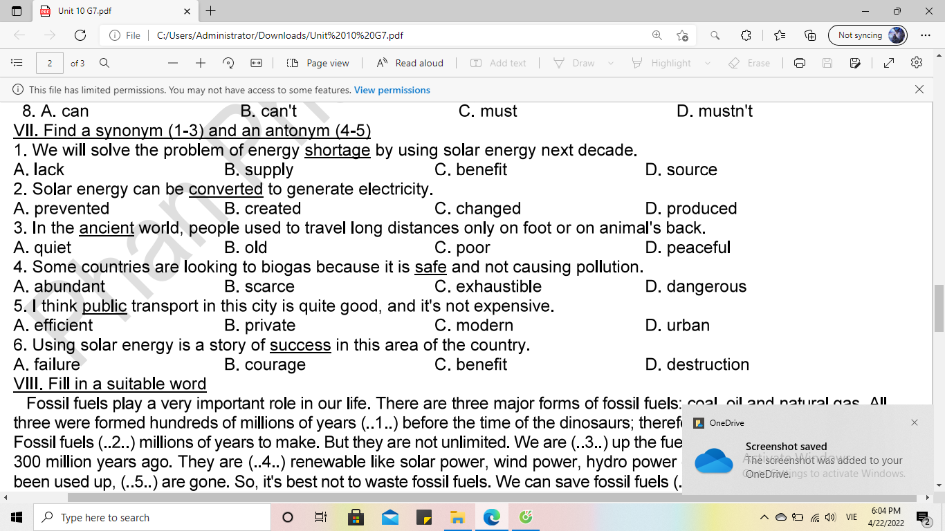Open volume control in system tray

pos(830,517)
